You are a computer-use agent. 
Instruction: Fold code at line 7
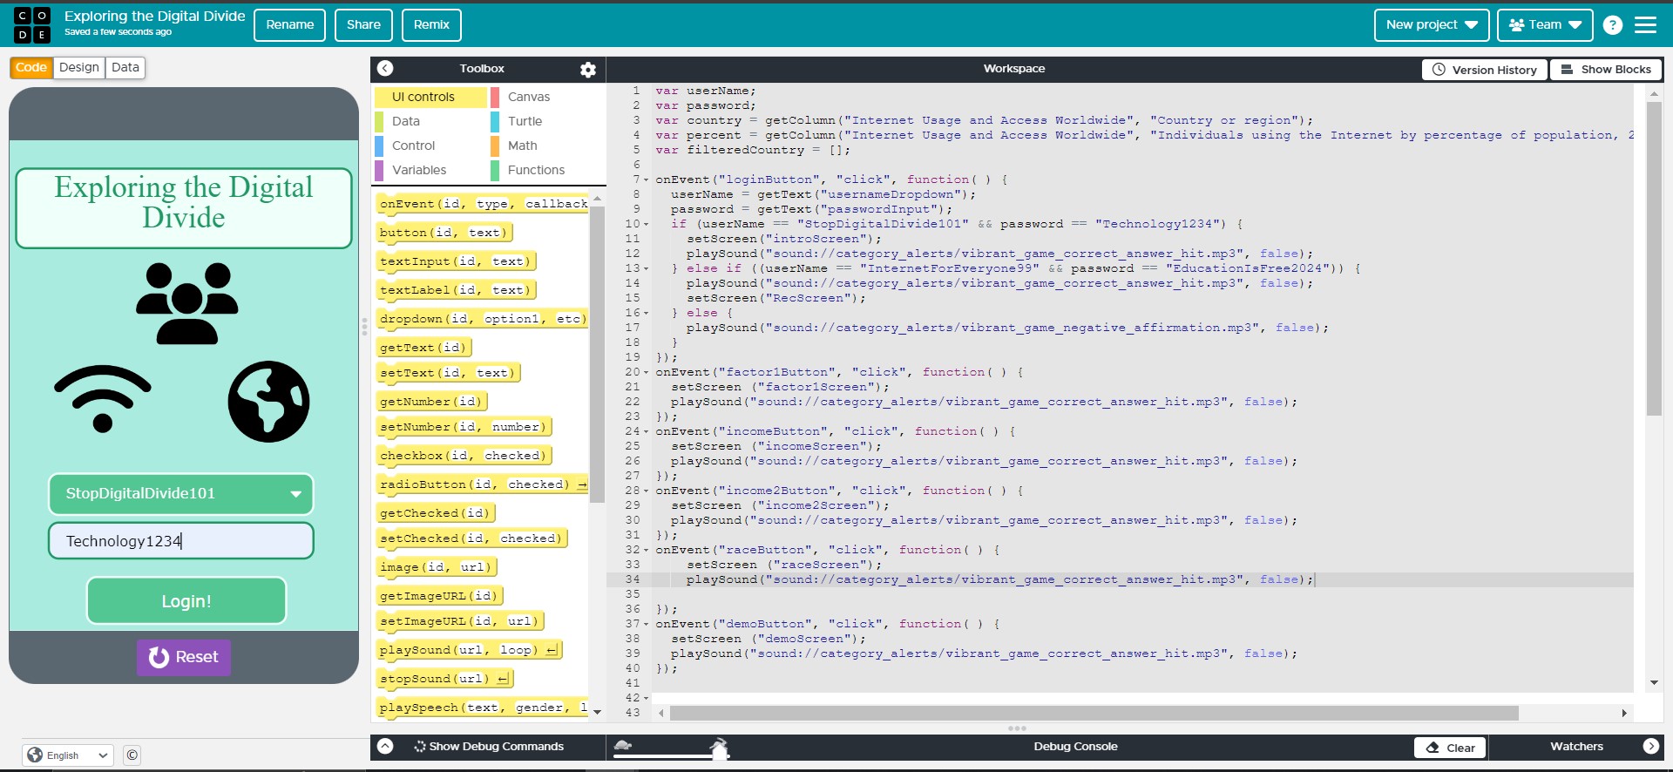(647, 179)
